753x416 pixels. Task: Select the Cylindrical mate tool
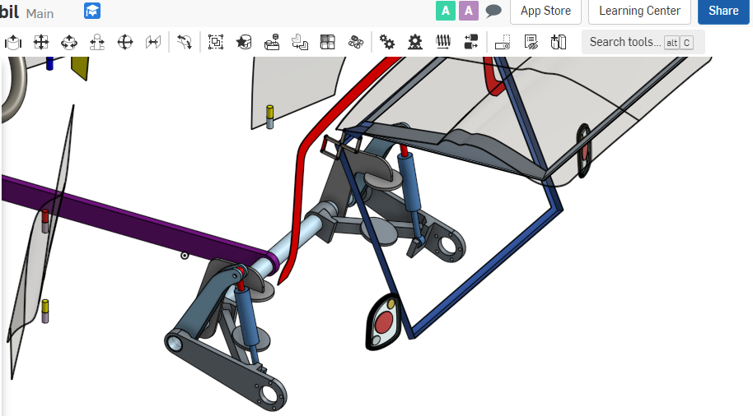pos(69,42)
